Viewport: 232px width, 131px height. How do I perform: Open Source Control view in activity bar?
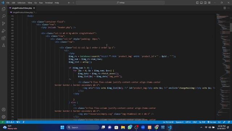(x=4, y=23)
